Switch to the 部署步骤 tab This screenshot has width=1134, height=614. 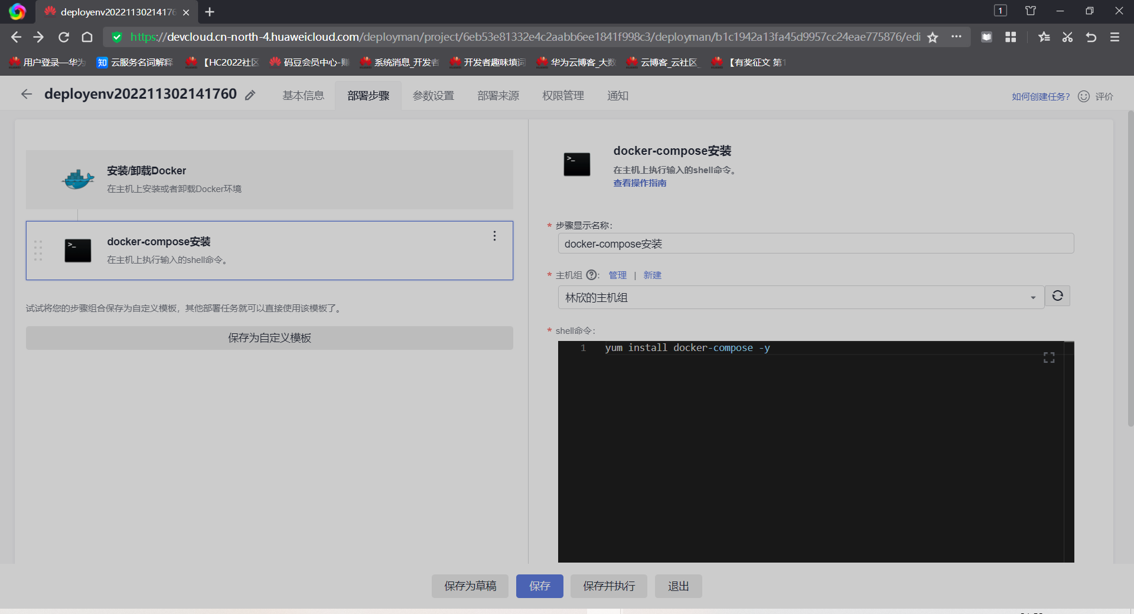coord(369,96)
